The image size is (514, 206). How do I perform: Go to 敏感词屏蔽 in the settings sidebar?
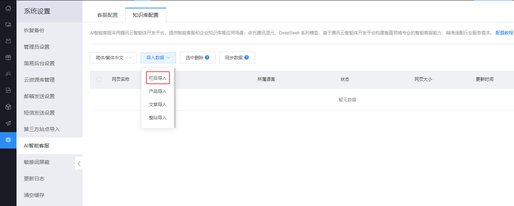click(x=37, y=162)
